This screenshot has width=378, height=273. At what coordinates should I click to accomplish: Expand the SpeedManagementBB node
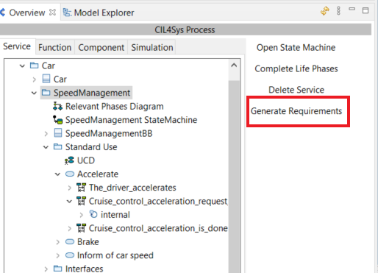tap(46, 134)
